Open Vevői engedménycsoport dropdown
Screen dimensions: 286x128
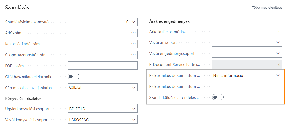pos(278,53)
